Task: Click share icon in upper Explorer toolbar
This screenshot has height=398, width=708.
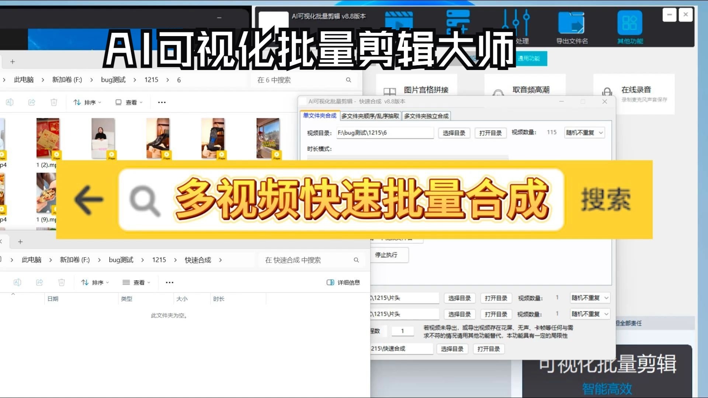Action: (x=32, y=102)
